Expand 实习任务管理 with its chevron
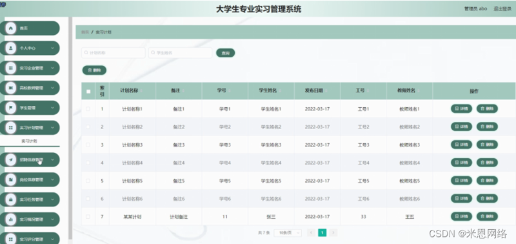Screen dimensions: 516x244 coord(52,199)
